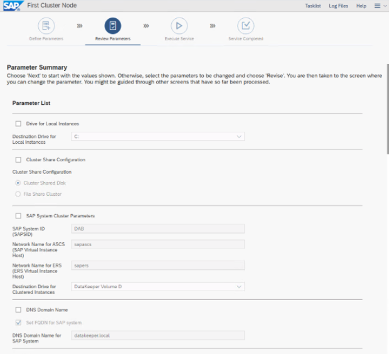
Task: Open the Destination Drive for Local Instances dropdown
Action: (158, 137)
